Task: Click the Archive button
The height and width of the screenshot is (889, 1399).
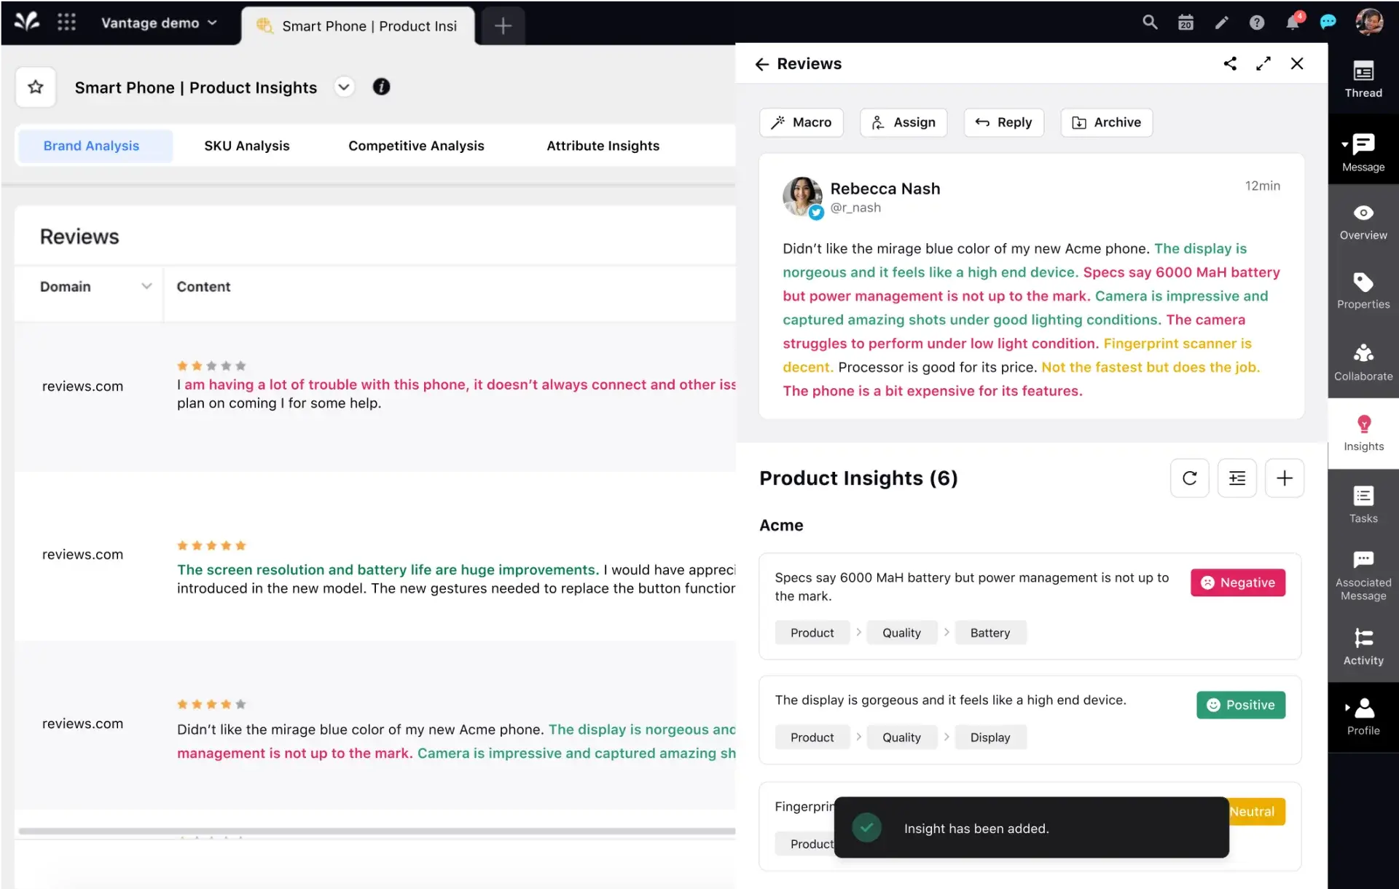Action: coord(1106,122)
